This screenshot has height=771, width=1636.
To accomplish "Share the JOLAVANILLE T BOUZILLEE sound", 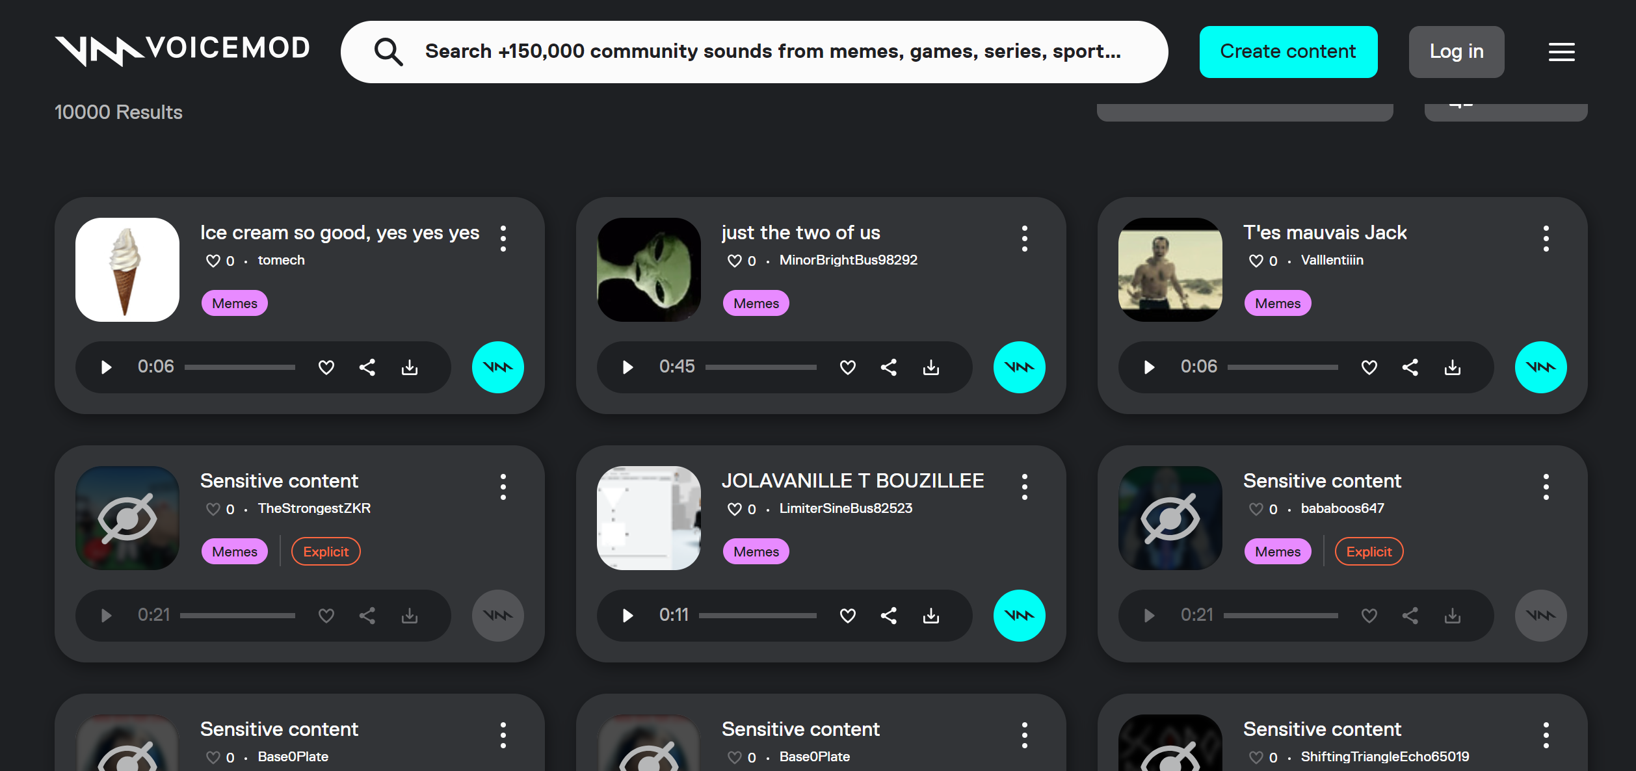I will tap(888, 616).
